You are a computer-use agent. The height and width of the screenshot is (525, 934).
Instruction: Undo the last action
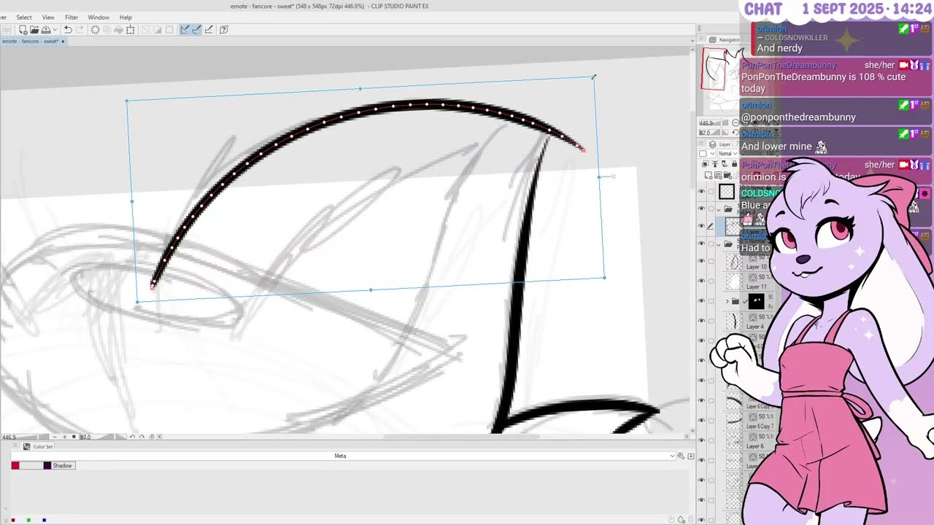68,30
